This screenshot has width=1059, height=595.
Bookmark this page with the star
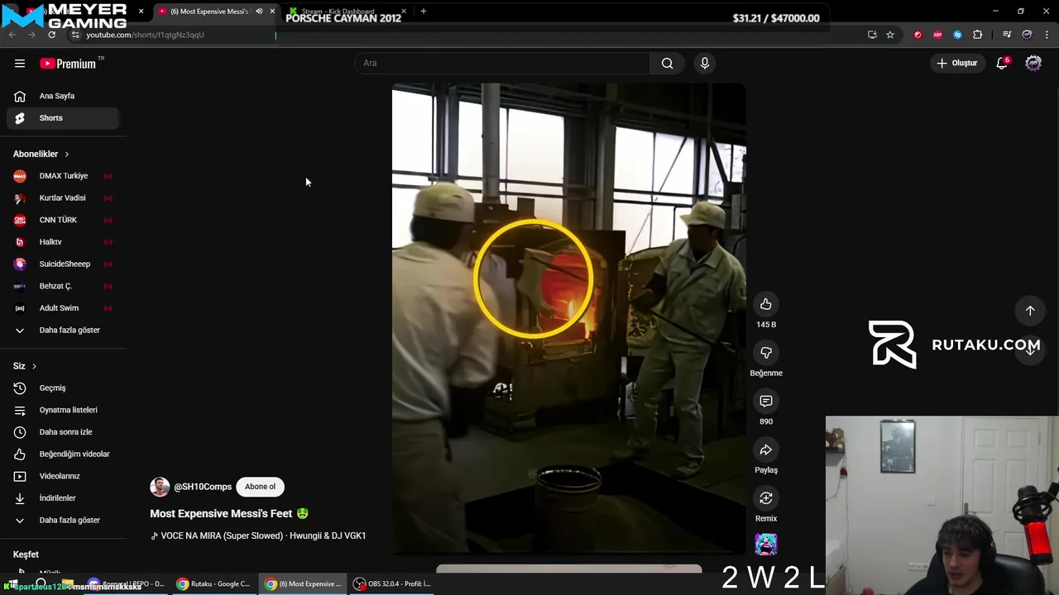[x=890, y=35]
